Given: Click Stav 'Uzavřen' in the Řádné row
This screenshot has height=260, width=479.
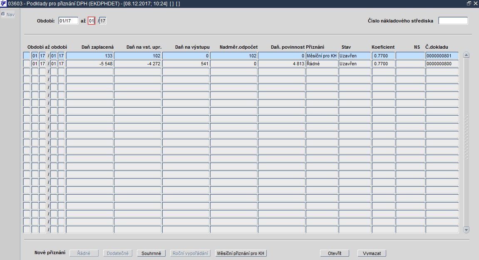Looking at the screenshot, I should click(355, 64).
